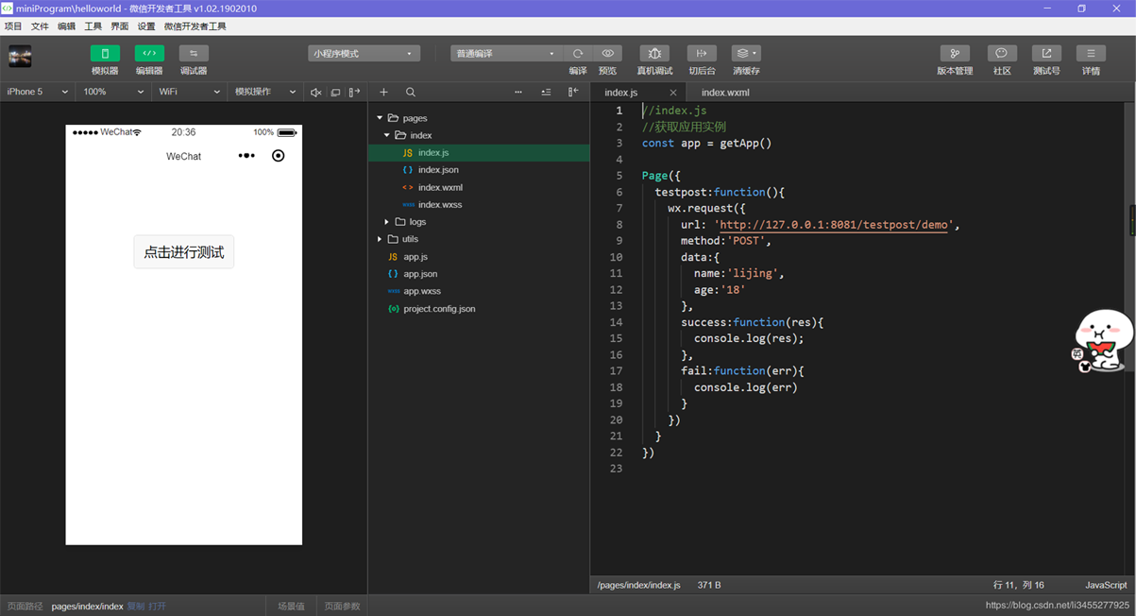Open 版本管理 version control icon

pos(955,54)
